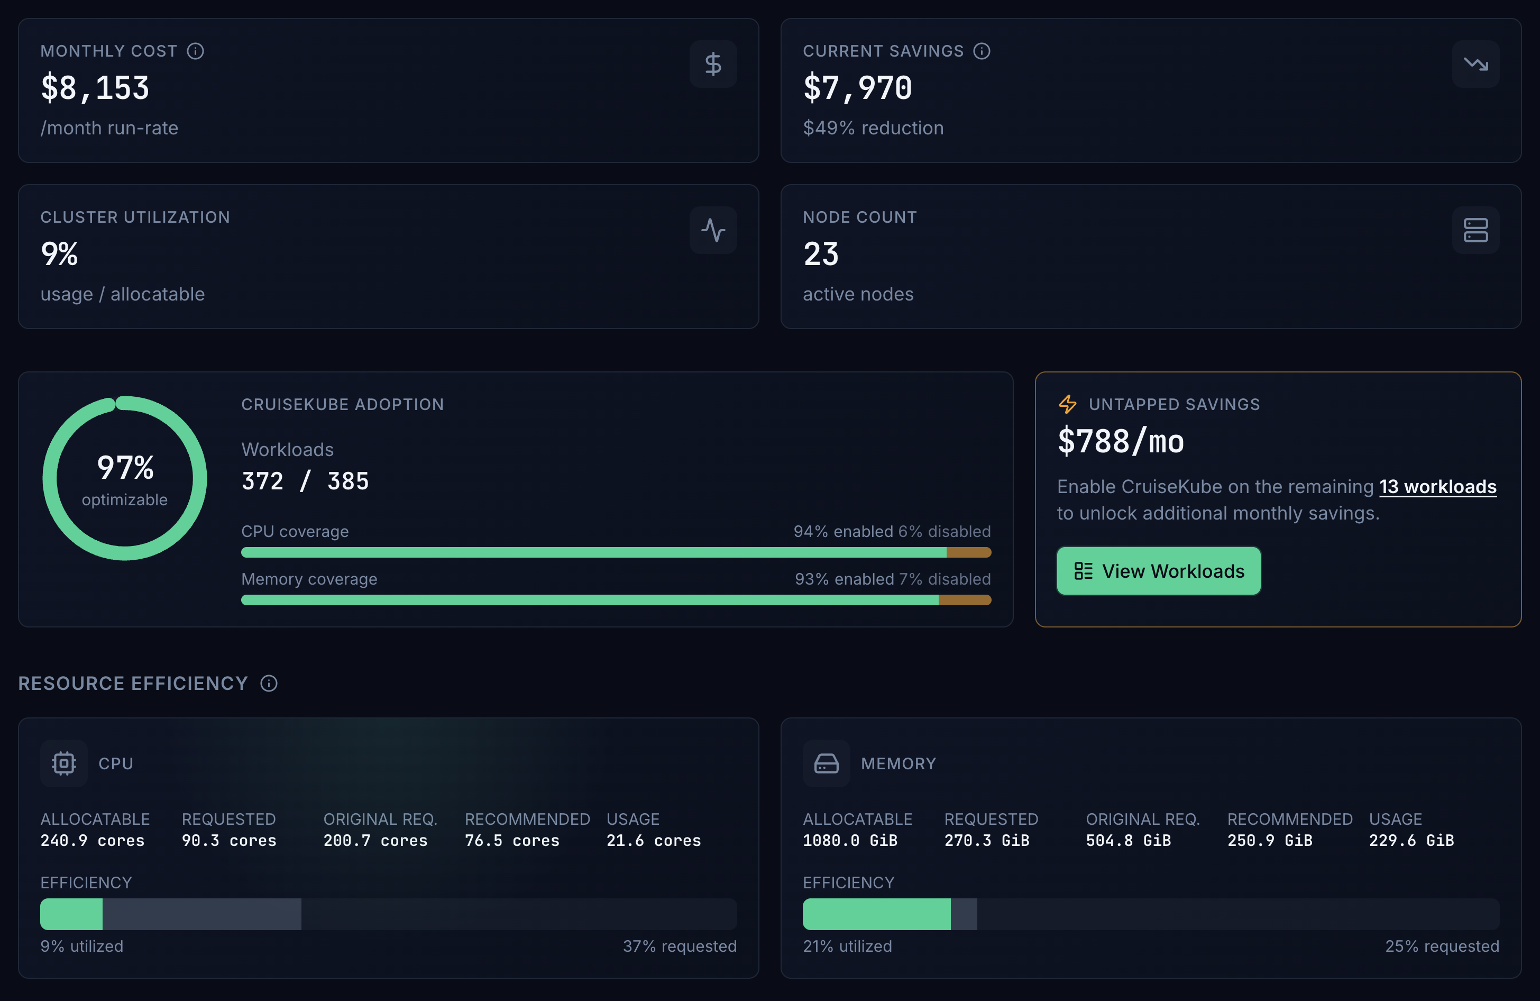Click the server stack icon on Node Count card
This screenshot has height=1001, width=1540.
1476,230
